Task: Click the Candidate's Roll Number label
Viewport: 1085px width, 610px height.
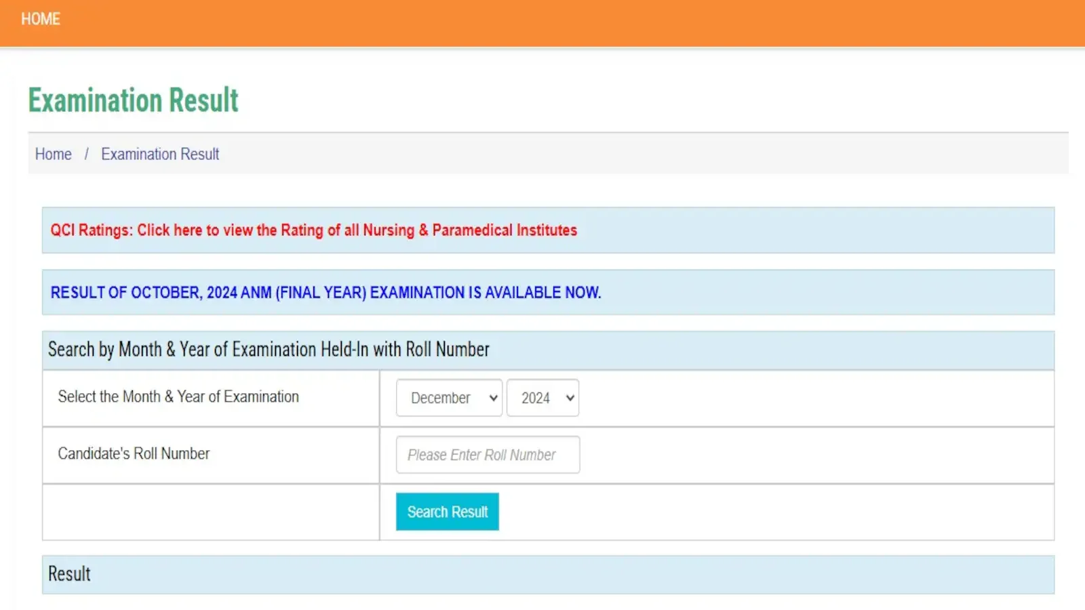Action: pyautogui.click(x=134, y=454)
